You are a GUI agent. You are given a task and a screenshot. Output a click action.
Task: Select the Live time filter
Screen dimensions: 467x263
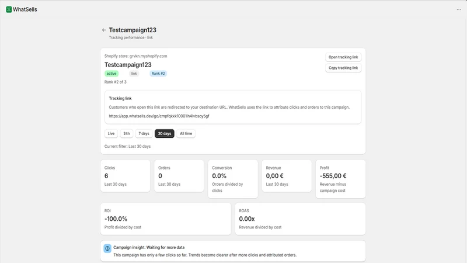[111, 134]
